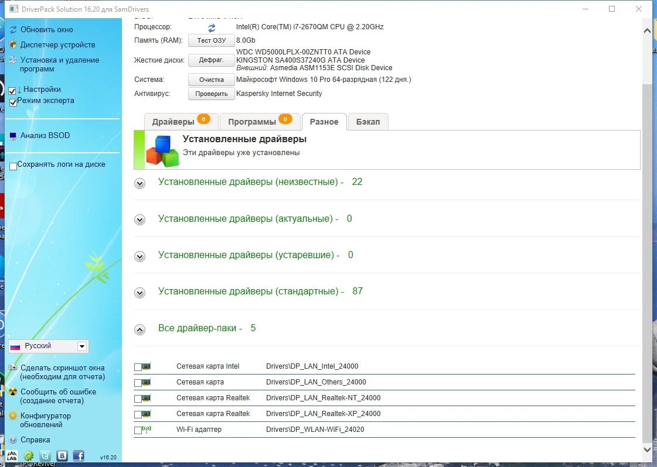Image resolution: width=657 pixels, height=467 pixels.
Task: Click the green gear icon at bottom
Action: pyautogui.click(x=29, y=456)
